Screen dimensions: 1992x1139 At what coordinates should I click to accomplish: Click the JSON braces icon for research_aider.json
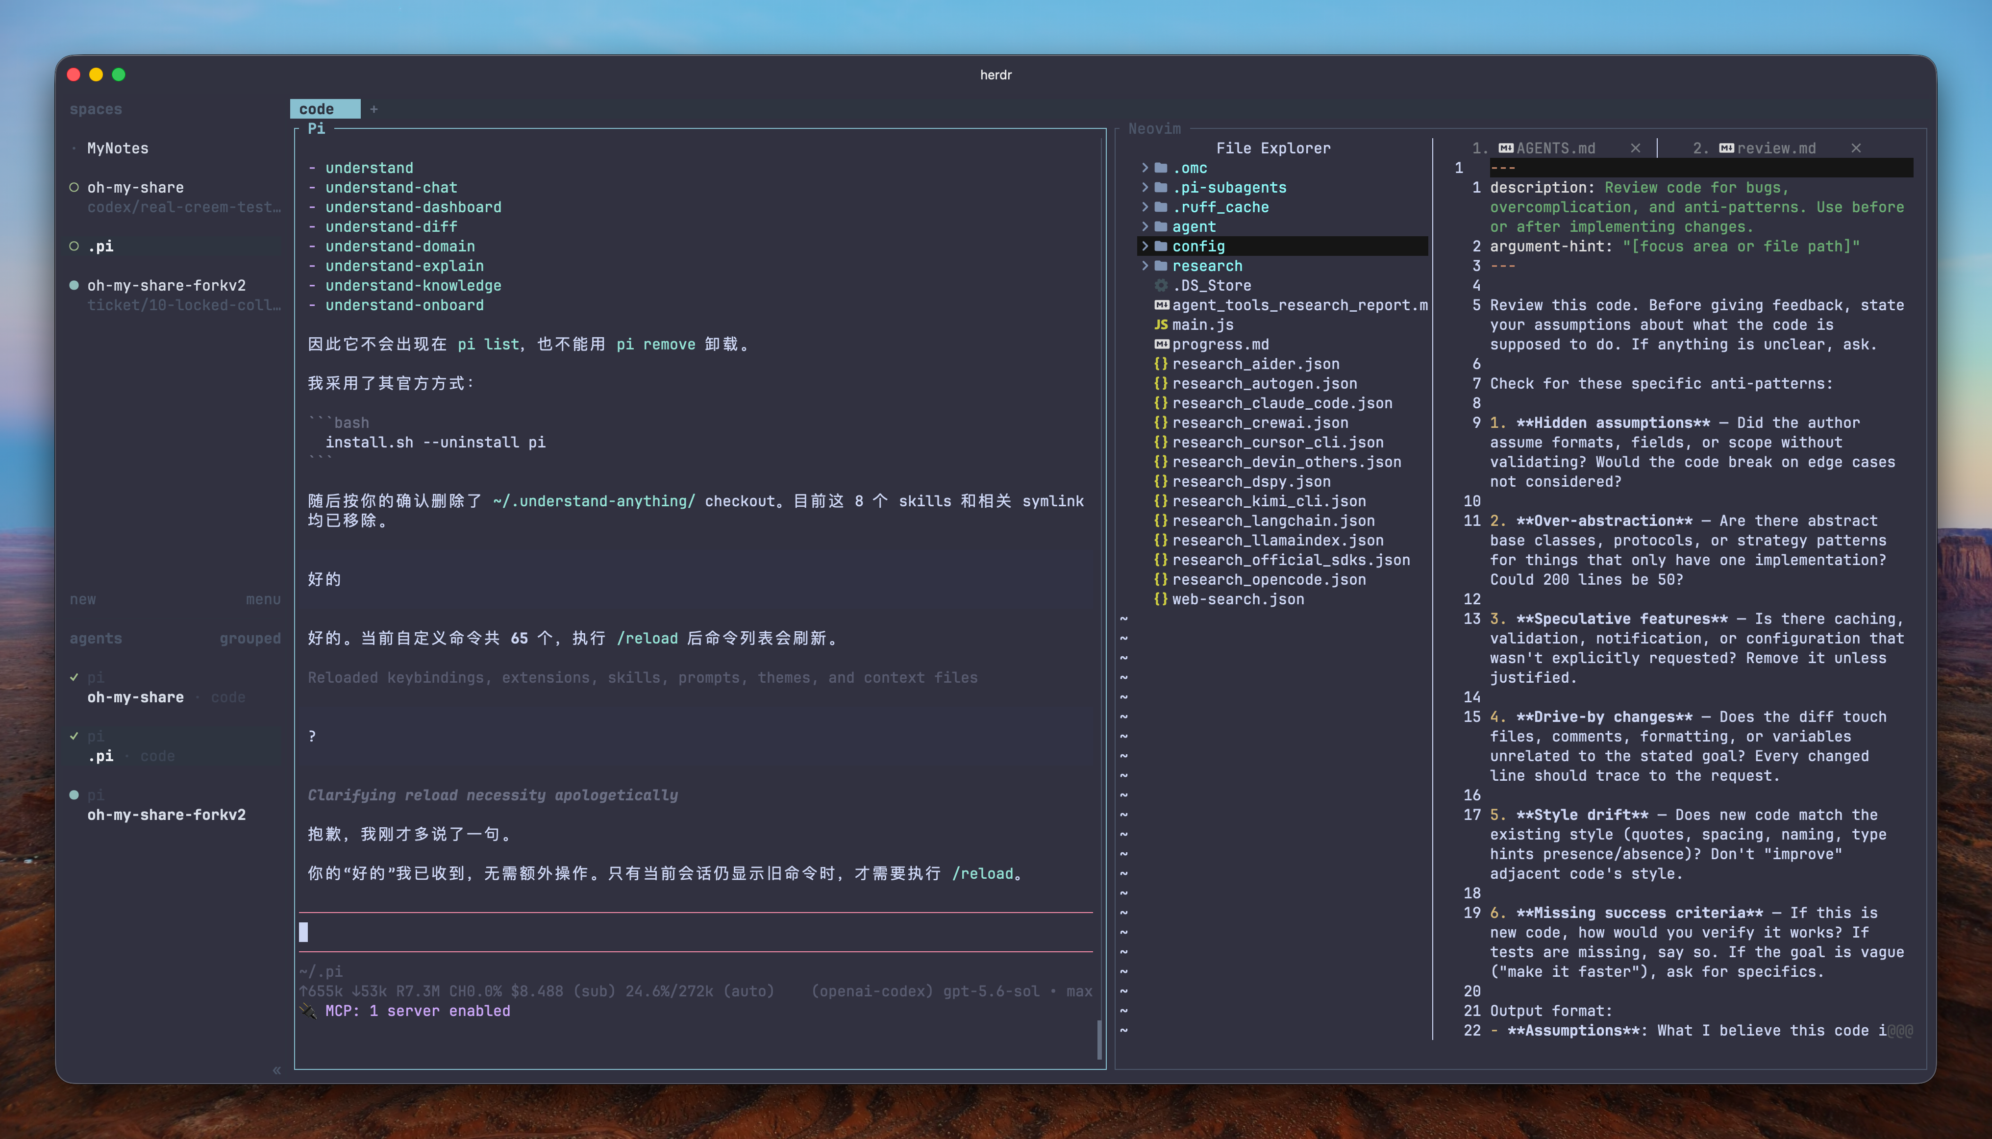click(x=1161, y=364)
